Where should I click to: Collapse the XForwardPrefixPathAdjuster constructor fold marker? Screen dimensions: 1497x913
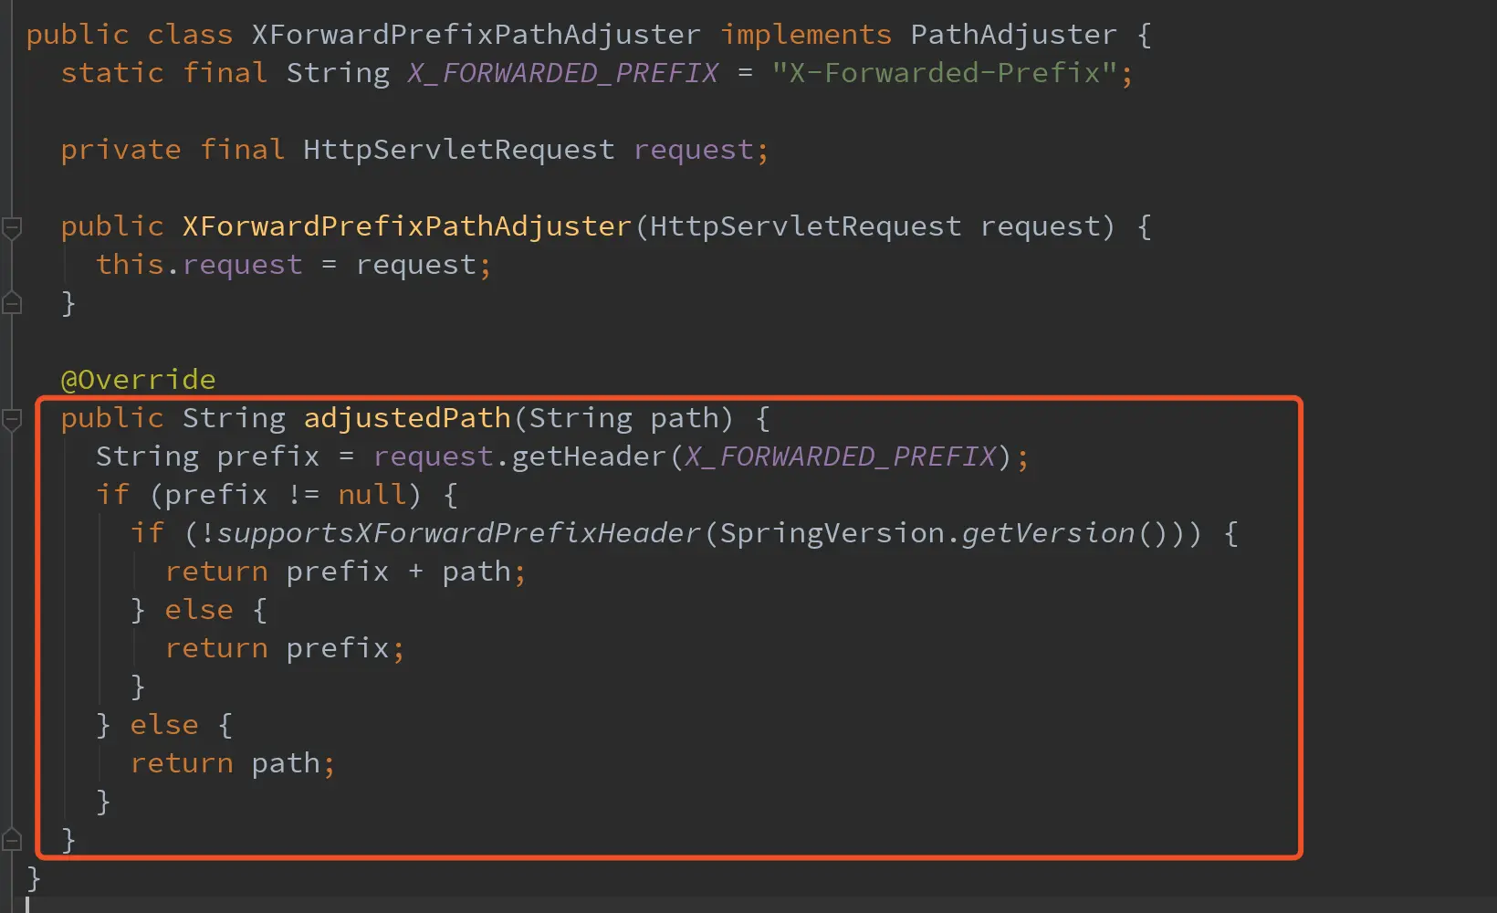coord(12,227)
